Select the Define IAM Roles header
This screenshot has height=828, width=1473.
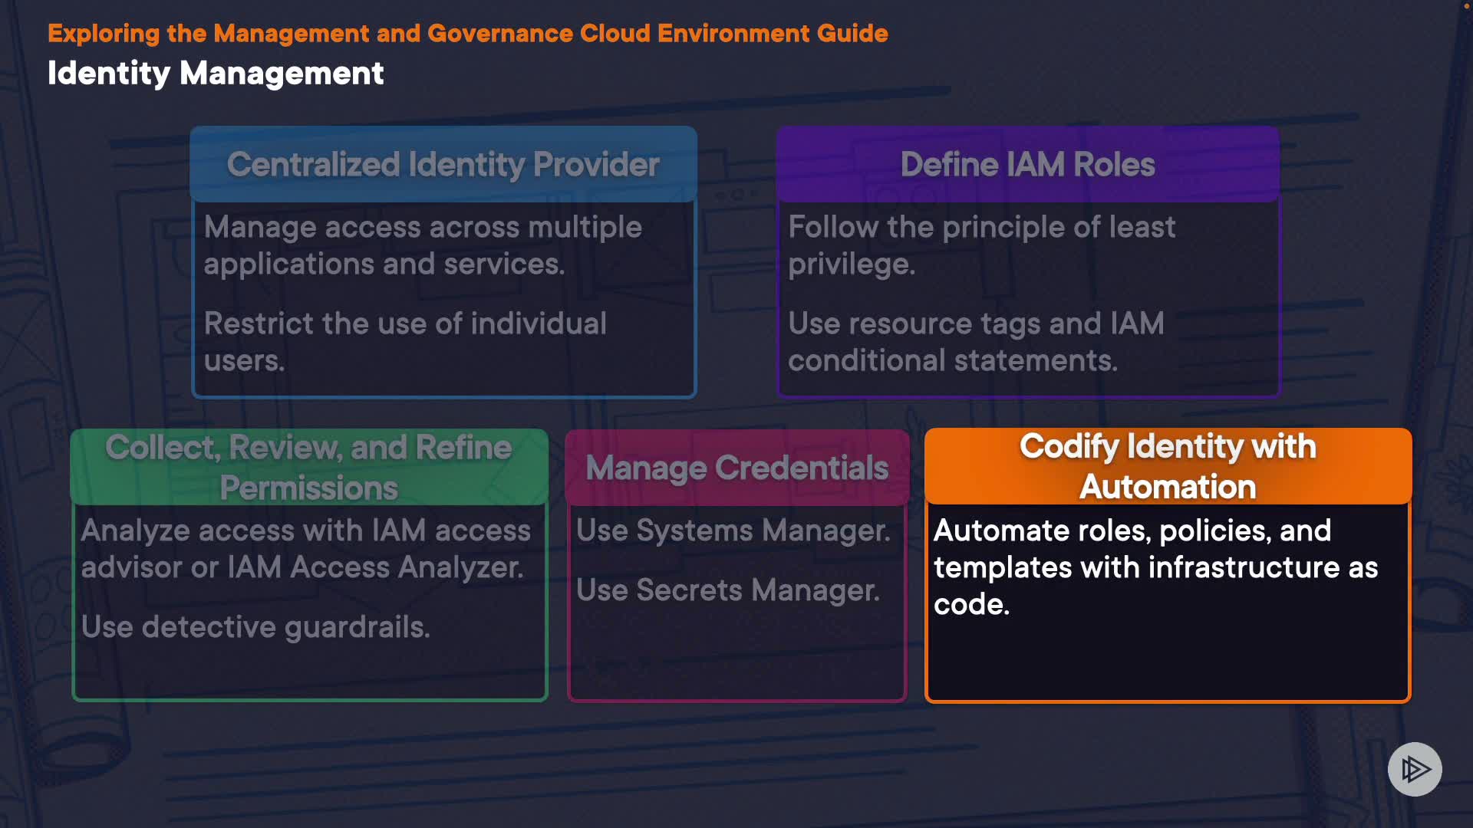(x=1027, y=164)
